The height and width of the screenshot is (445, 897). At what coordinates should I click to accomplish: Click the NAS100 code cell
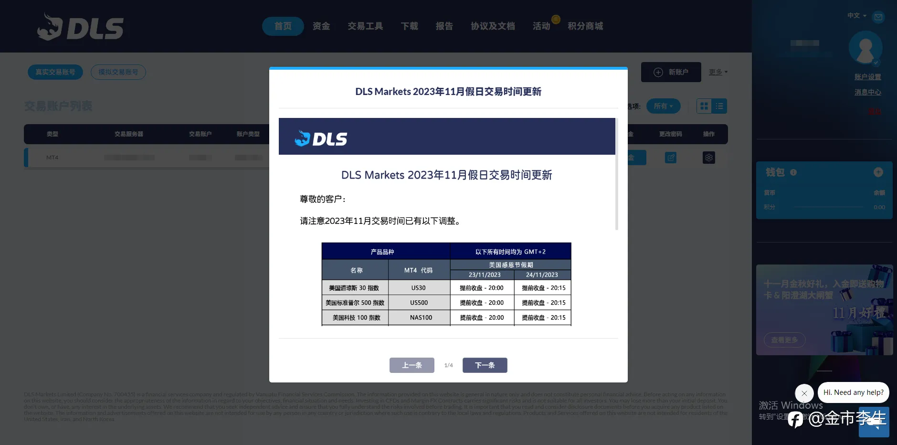419,318
